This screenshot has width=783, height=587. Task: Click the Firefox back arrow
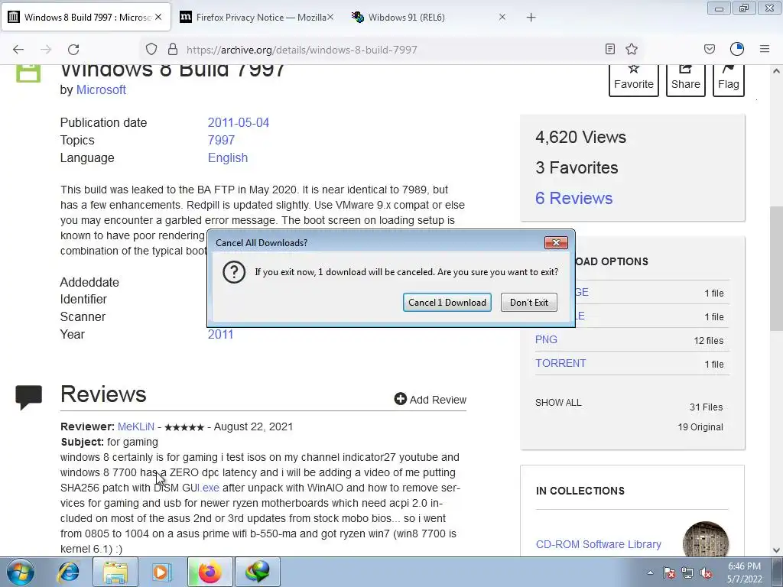[x=18, y=50]
